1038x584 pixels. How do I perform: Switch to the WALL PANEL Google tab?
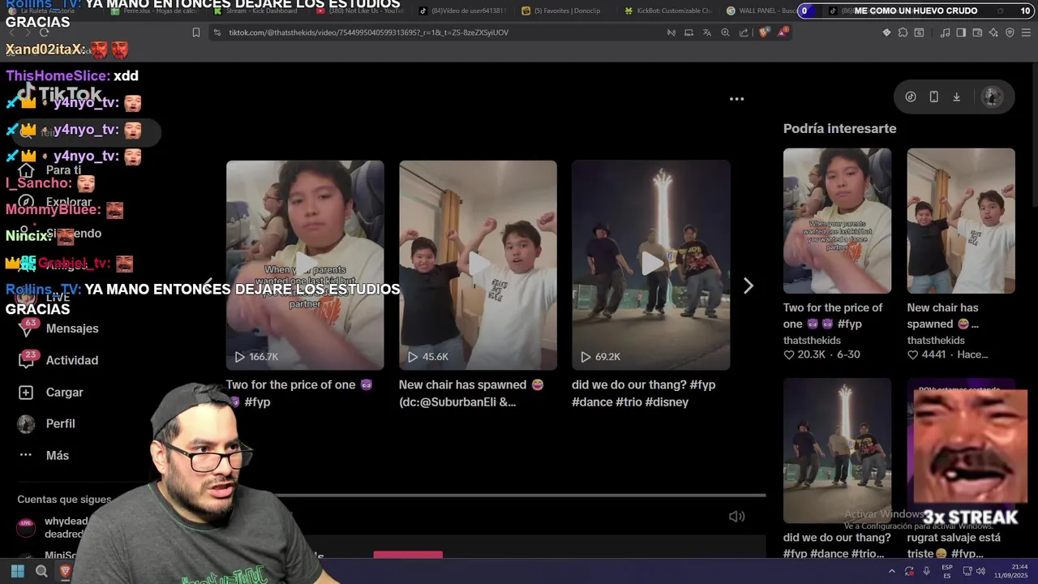tap(761, 11)
